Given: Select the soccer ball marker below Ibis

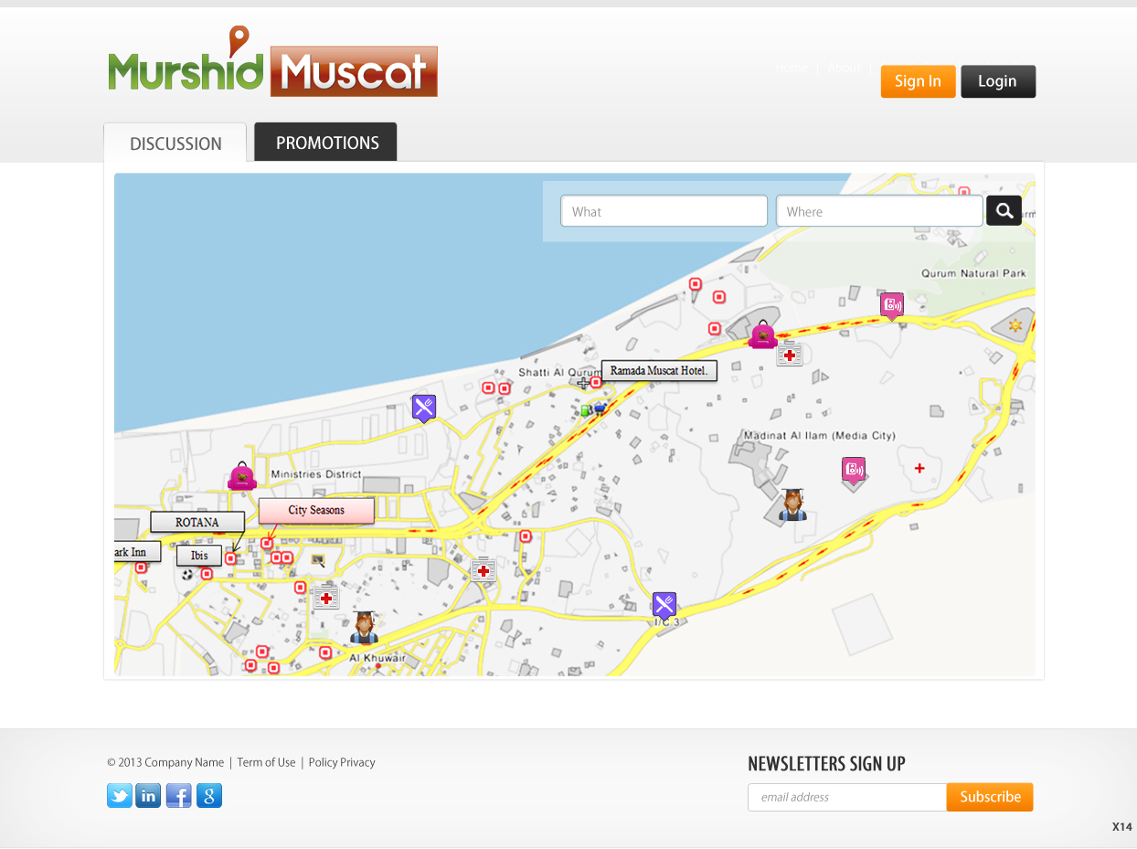Looking at the screenshot, I should 187,575.
